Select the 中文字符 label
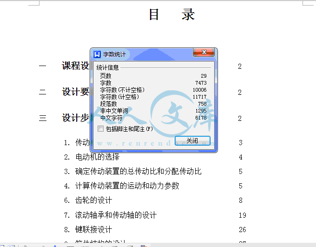This screenshot has width=316, height=247. tap(111, 118)
